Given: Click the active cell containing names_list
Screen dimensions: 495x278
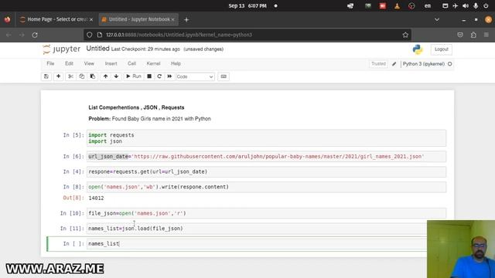Looking at the screenshot, I should 266,244.
